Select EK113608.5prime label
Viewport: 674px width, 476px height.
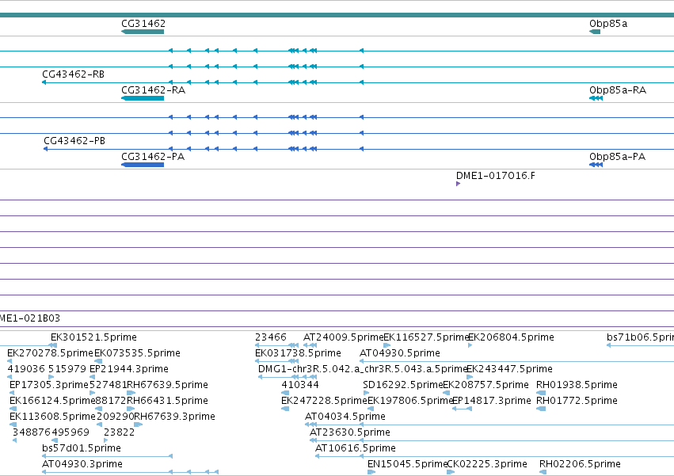[52, 417]
